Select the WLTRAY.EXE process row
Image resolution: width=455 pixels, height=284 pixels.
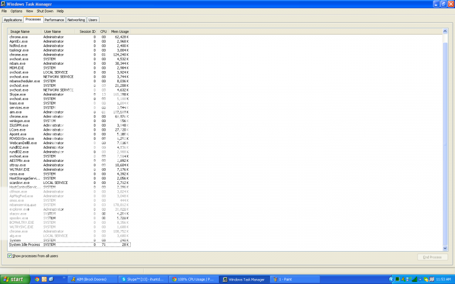(x=69, y=169)
